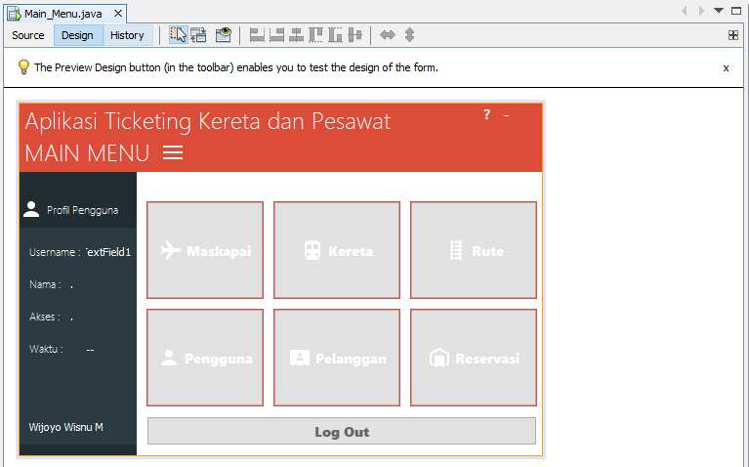This screenshot has width=749, height=467.
Task: Activate the Selection Mode tool
Action: (x=179, y=35)
